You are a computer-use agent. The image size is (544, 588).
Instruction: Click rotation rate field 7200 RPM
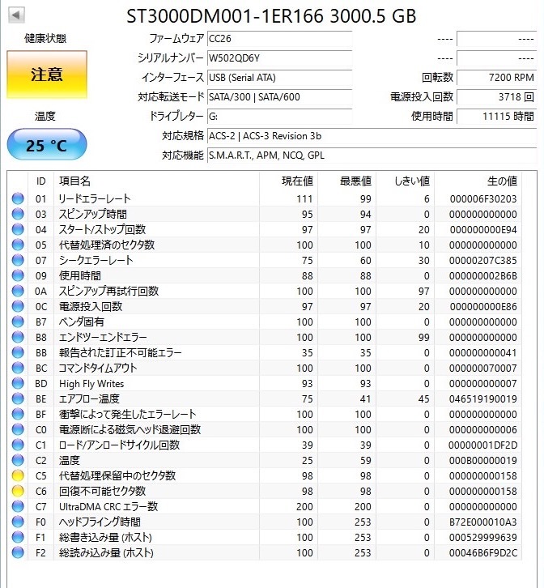click(497, 78)
